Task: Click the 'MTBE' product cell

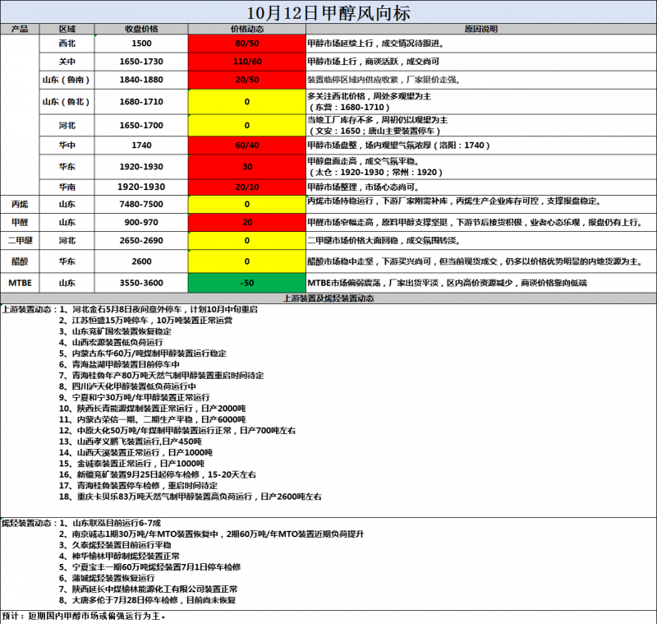Action: [x=20, y=283]
